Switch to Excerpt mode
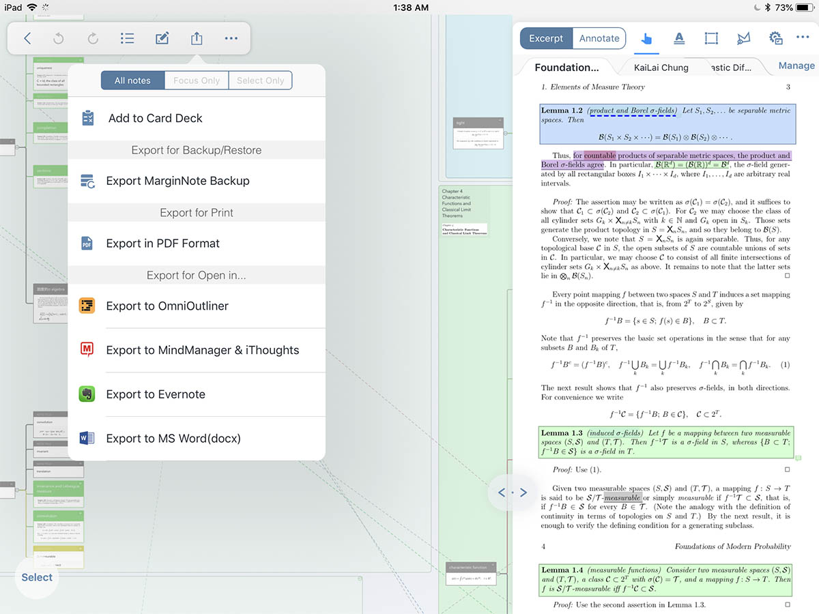The image size is (819, 614). tap(546, 38)
